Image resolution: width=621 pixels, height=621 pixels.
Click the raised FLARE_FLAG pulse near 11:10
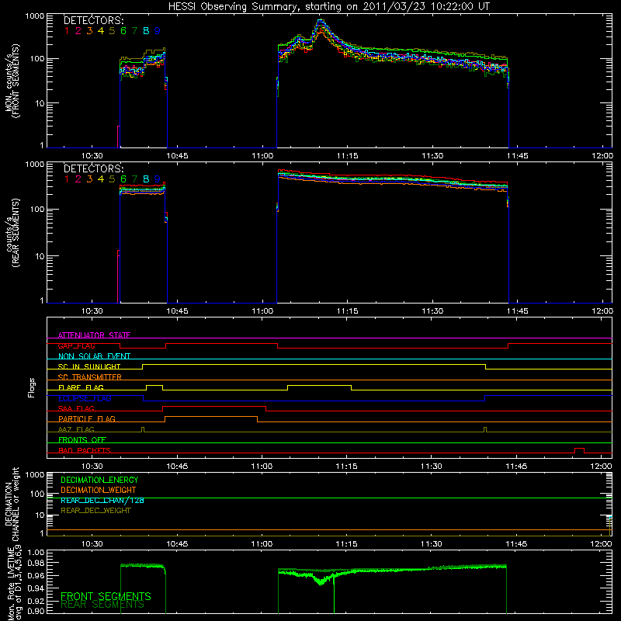tap(319, 387)
